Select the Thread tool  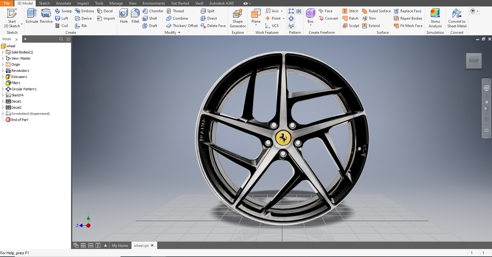coord(175,11)
